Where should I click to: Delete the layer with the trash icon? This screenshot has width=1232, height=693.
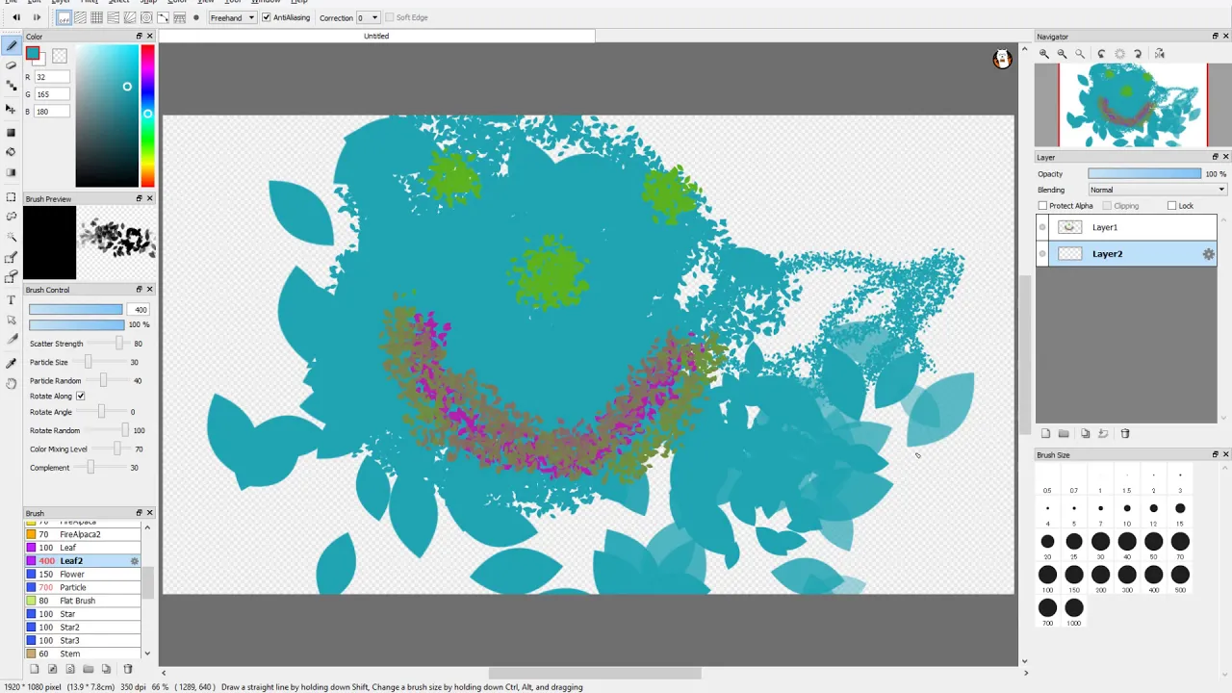point(1125,434)
